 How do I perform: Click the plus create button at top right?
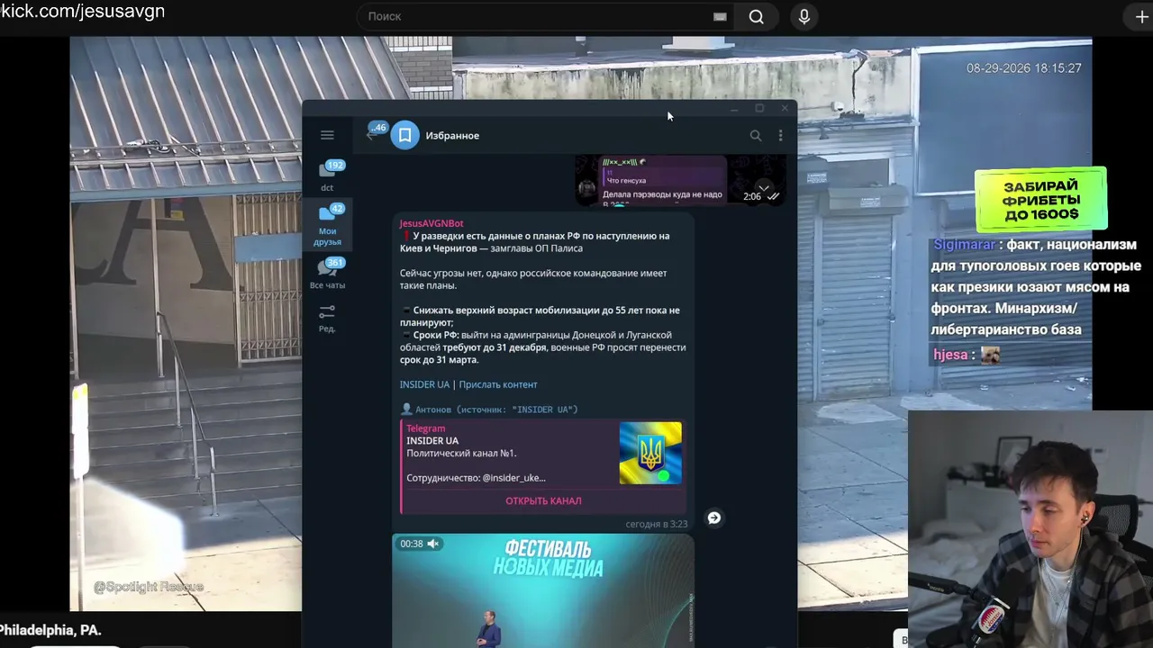[1142, 16]
